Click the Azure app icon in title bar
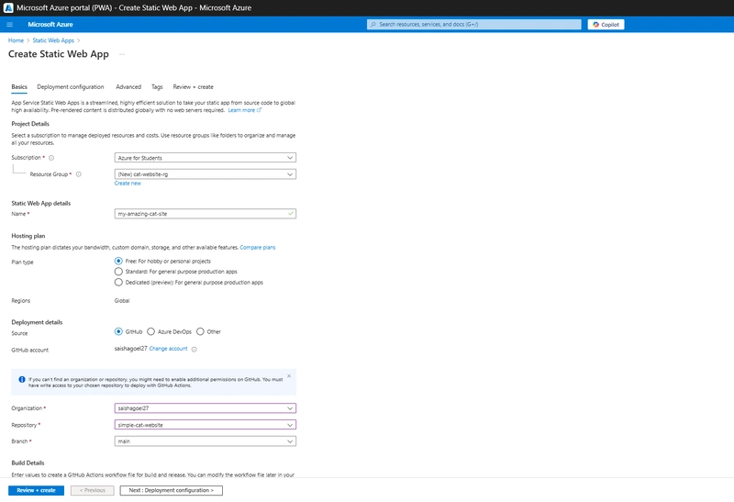Viewport: 734px width, 502px height. coord(8,7)
